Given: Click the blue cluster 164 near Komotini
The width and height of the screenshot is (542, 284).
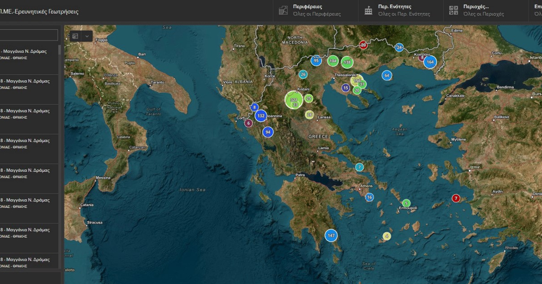Looking at the screenshot, I should point(431,62).
